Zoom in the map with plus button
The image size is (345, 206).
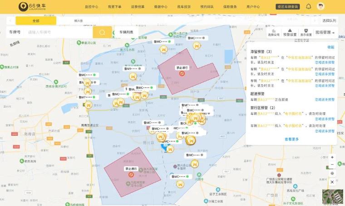pos(332,157)
